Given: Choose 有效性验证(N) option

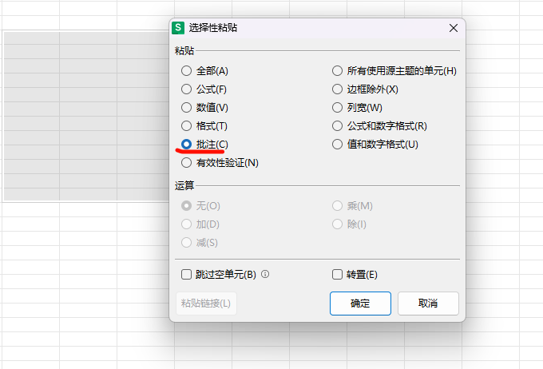Looking at the screenshot, I should (187, 163).
